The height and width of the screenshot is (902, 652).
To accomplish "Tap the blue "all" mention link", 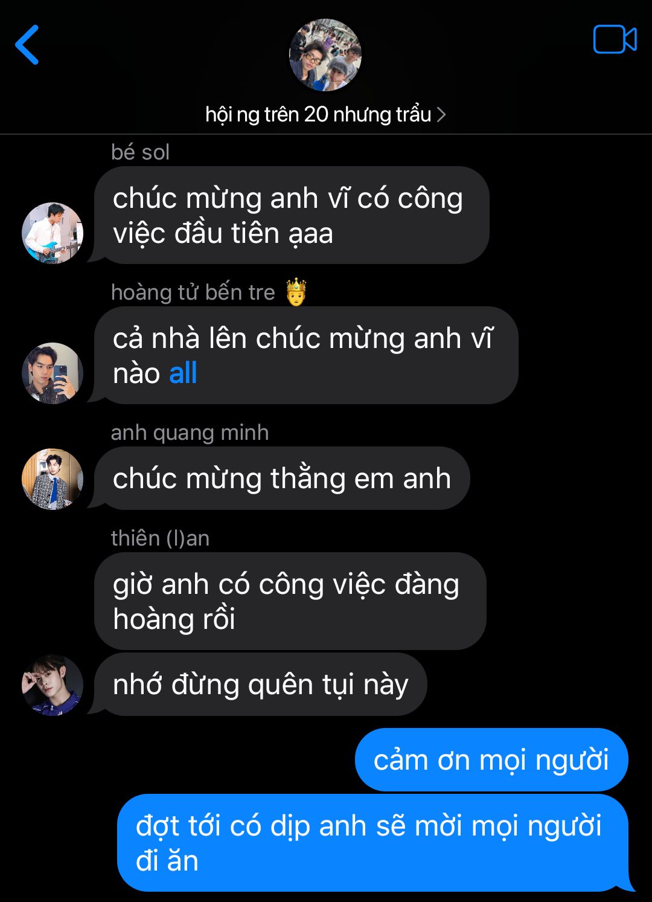I will [x=183, y=373].
